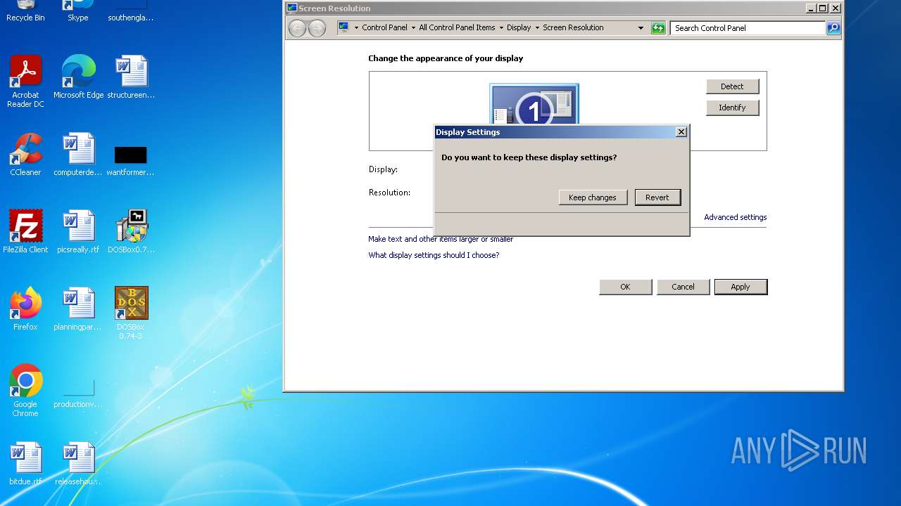
Task: Select the bitdue.rtf file icon
Action: pyautogui.click(x=25, y=463)
